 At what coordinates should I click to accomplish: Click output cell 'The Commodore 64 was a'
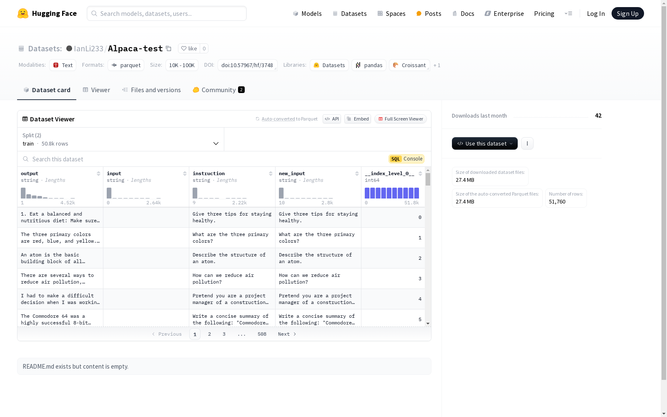60,318
